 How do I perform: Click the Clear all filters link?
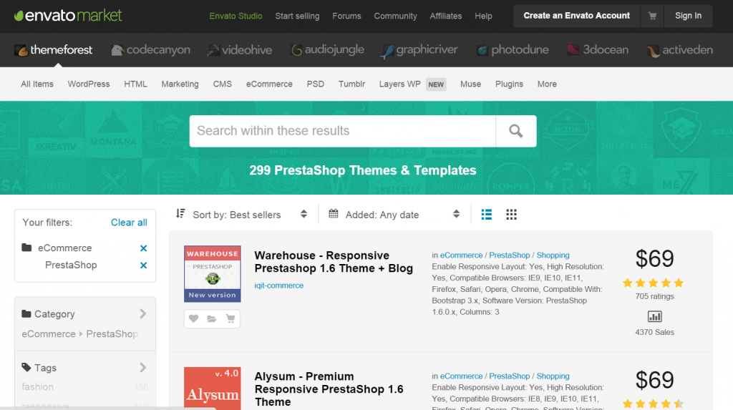pyautogui.click(x=129, y=223)
